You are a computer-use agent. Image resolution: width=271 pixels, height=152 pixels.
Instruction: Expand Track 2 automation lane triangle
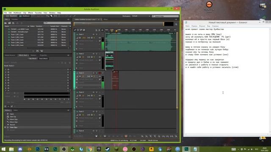(77, 68)
